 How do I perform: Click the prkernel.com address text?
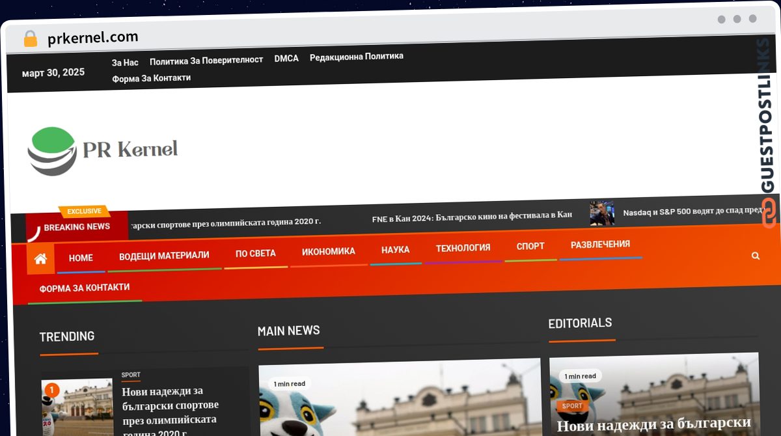pos(92,38)
